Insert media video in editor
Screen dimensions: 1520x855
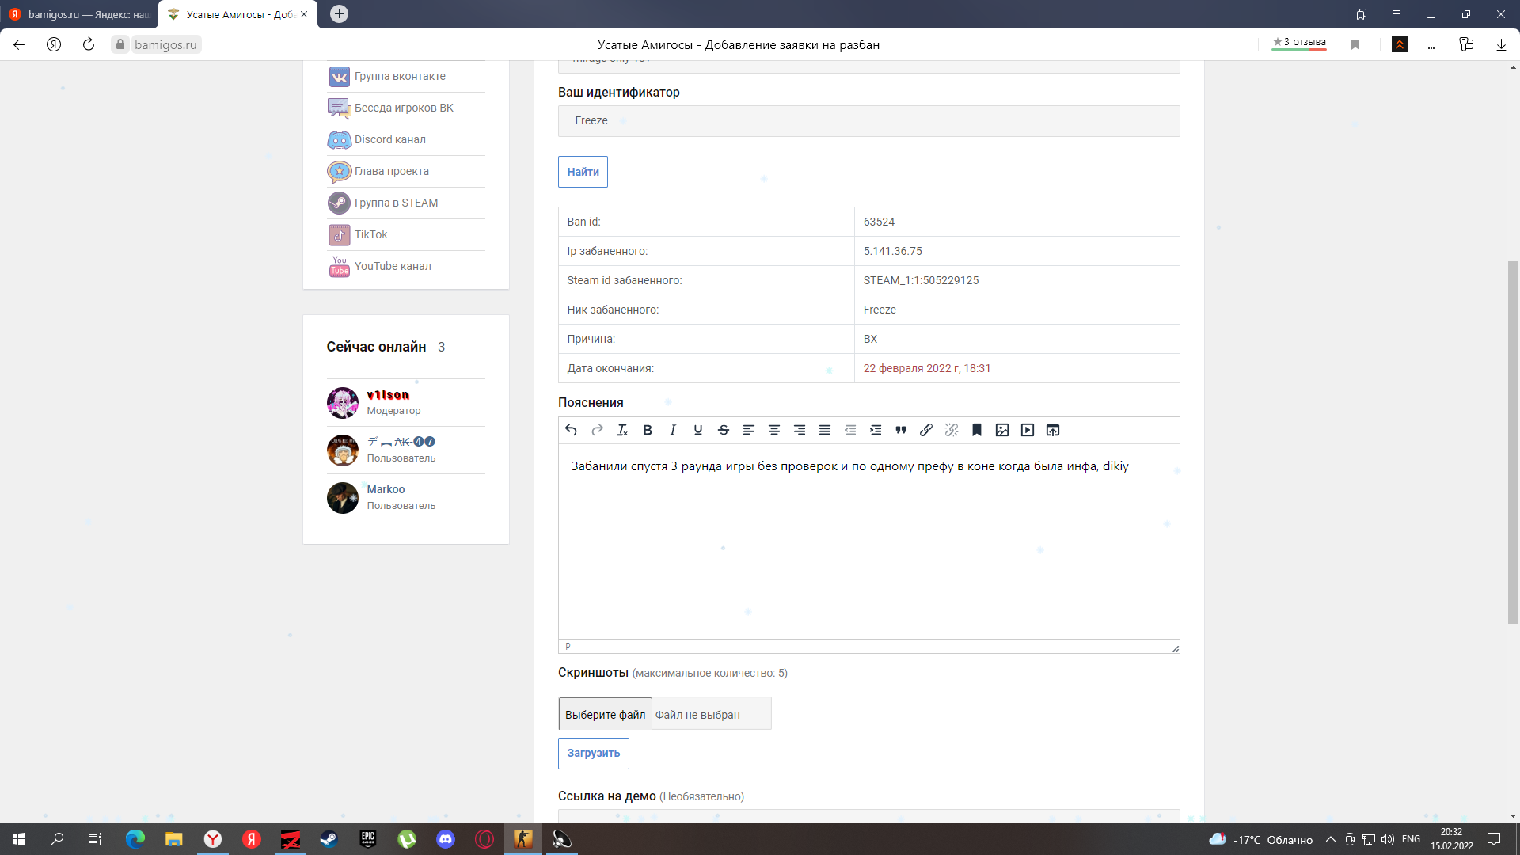click(1028, 430)
